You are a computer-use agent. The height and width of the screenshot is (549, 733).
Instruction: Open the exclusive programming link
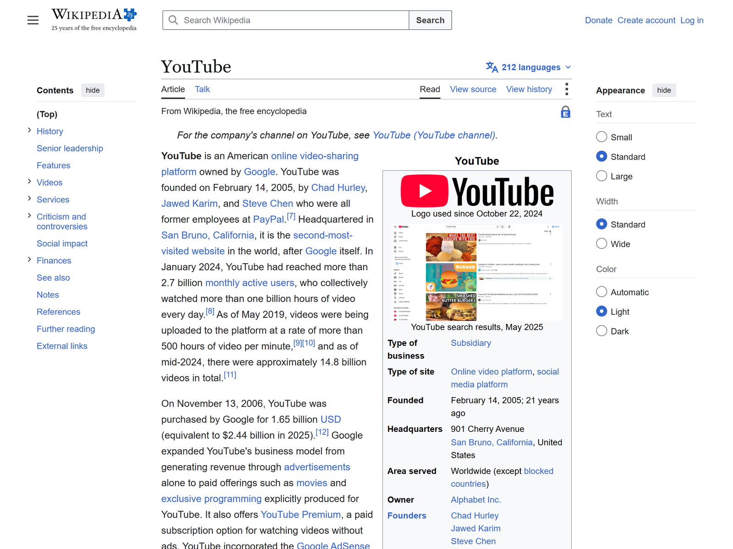point(211,499)
